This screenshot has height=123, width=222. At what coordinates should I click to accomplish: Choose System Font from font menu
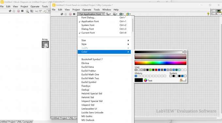[x=104, y=25]
